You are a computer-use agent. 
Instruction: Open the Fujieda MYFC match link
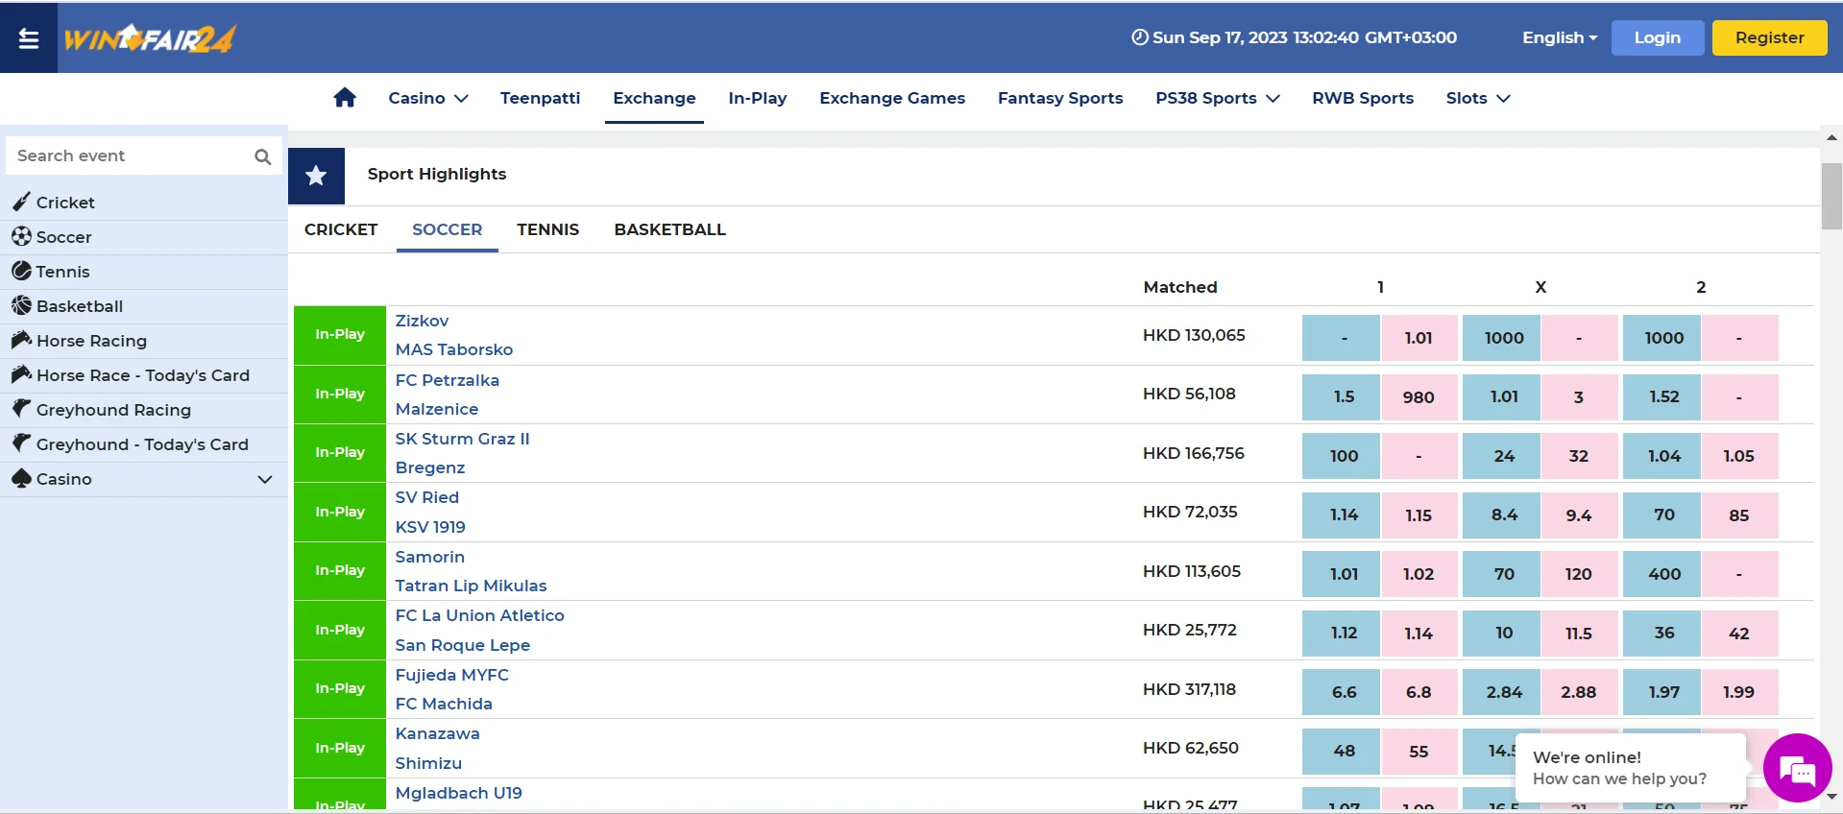[451, 675]
